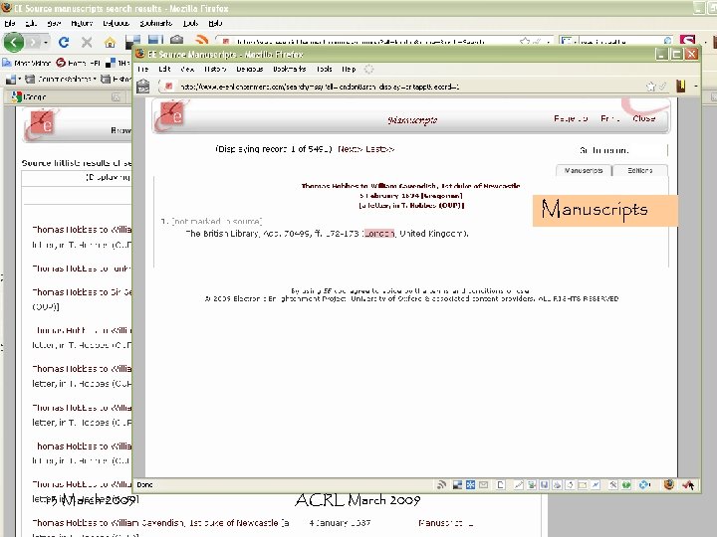Bookmark page with star in front address bar

pyautogui.click(x=650, y=87)
